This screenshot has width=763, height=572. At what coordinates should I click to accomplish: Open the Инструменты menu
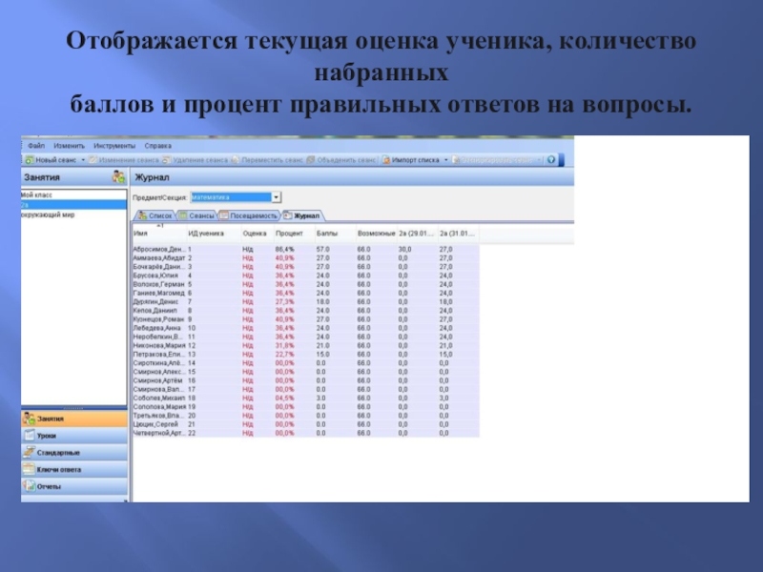pyautogui.click(x=114, y=146)
